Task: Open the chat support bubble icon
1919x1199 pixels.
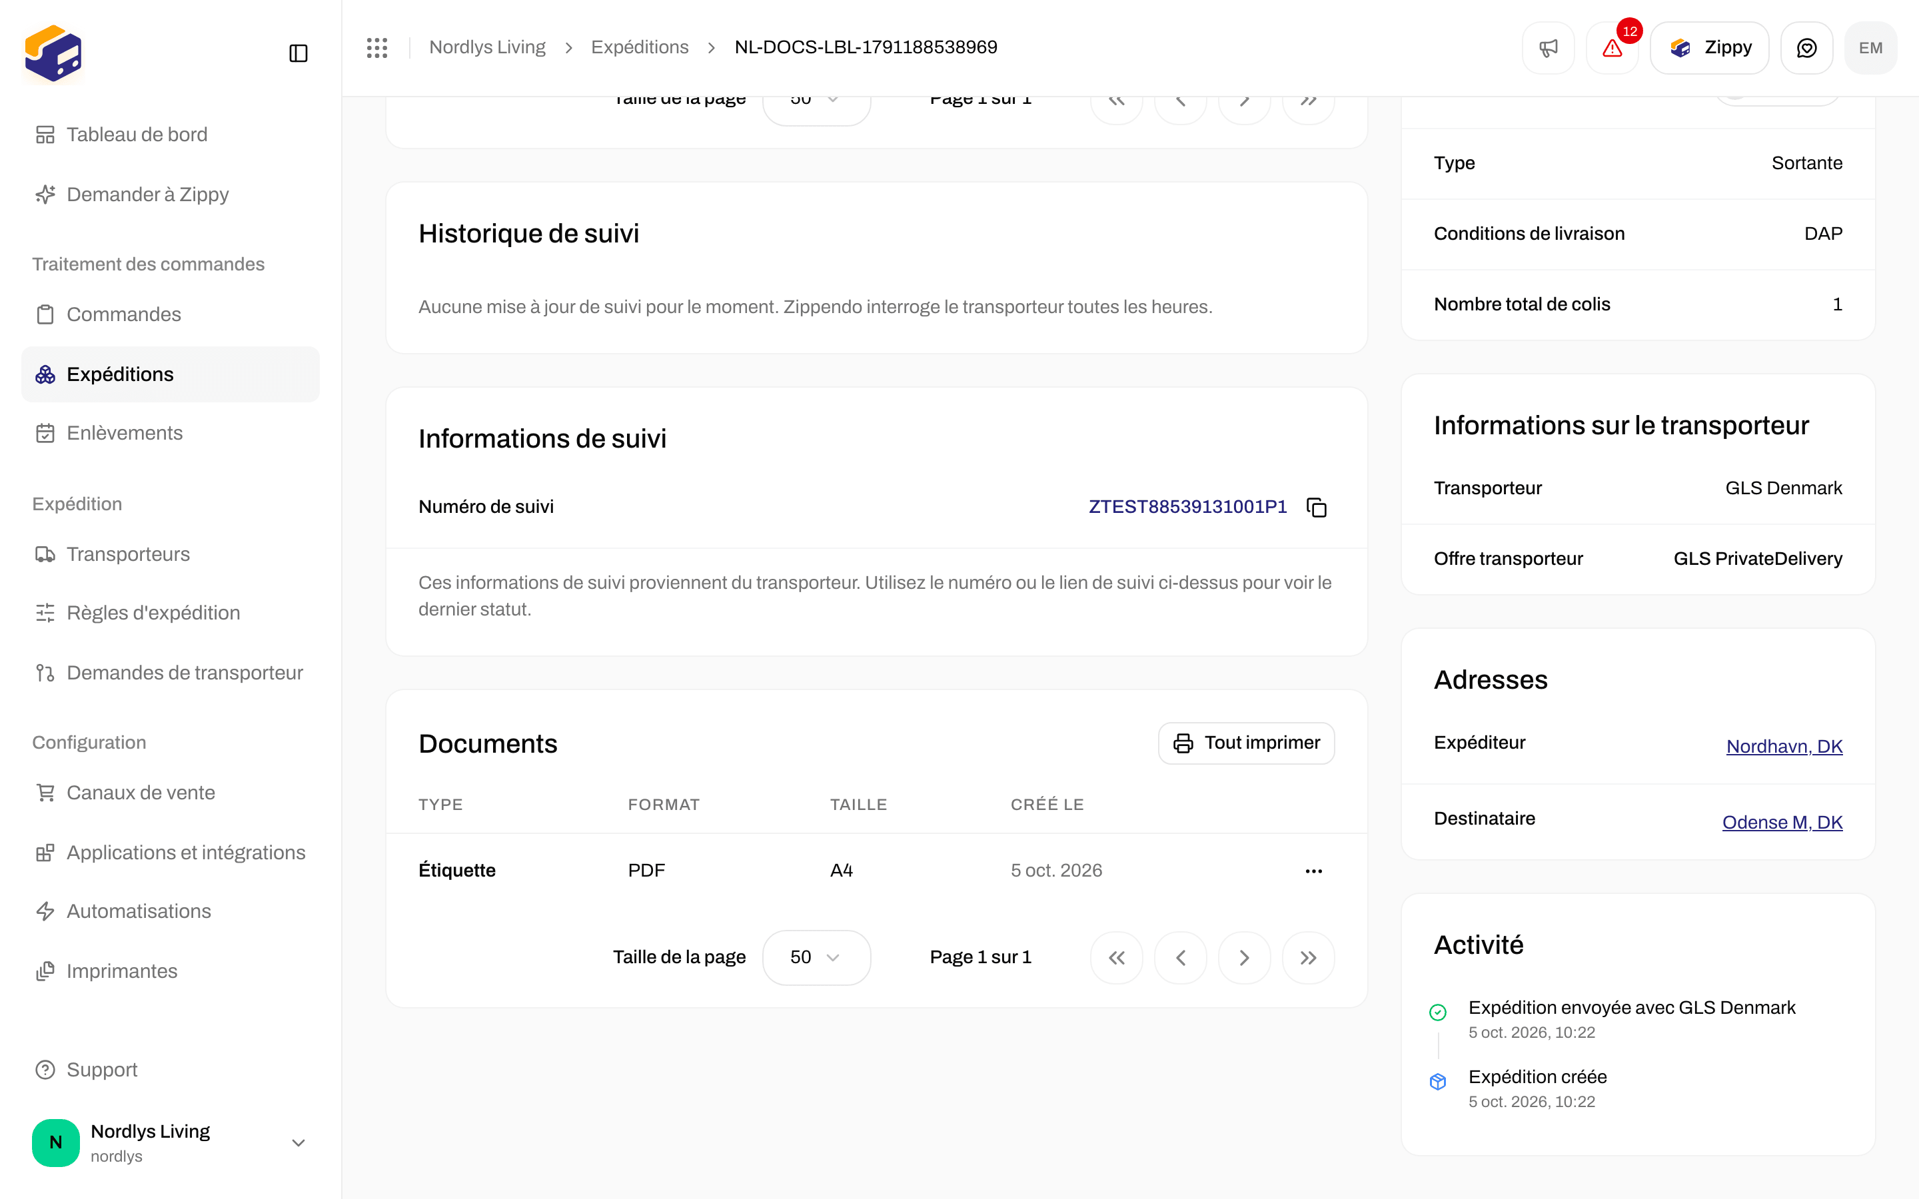Action: [1806, 47]
